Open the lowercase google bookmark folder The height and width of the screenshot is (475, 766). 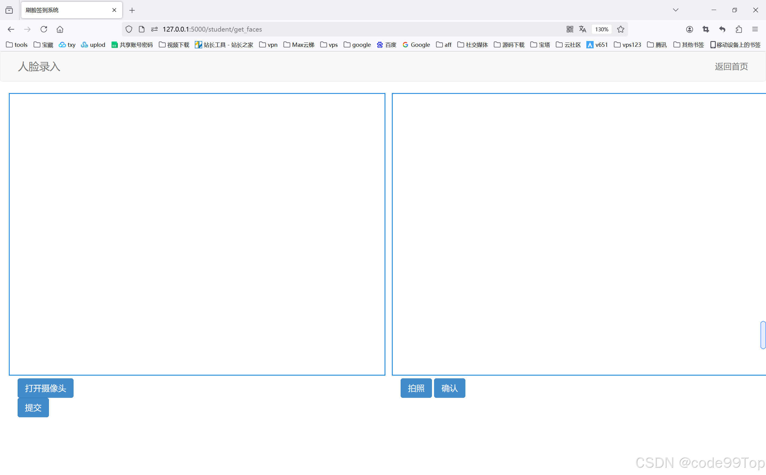pyautogui.click(x=357, y=45)
